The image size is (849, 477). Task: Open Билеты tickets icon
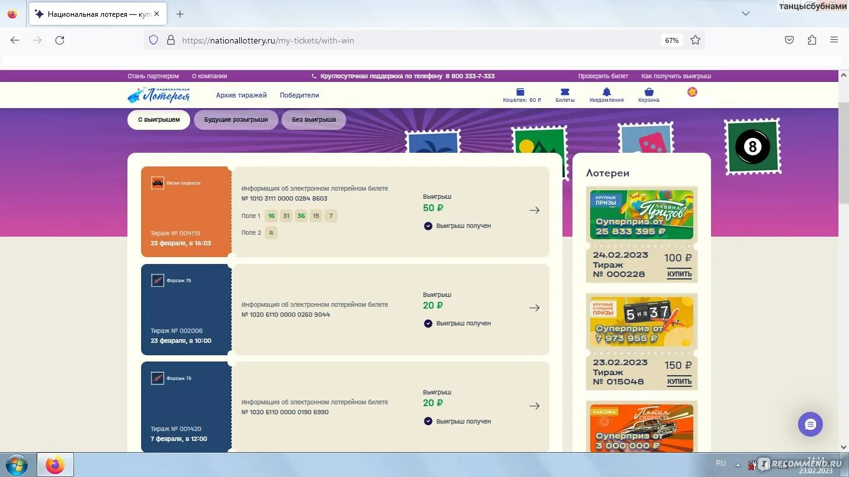pyautogui.click(x=565, y=95)
